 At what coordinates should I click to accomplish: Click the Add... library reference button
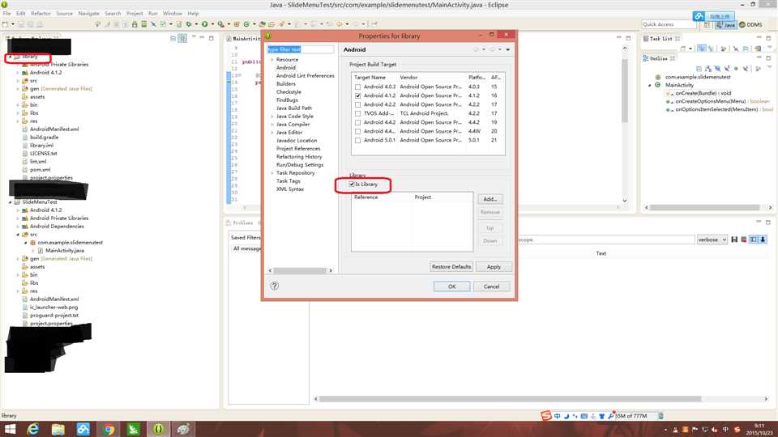pyautogui.click(x=489, y=199)
